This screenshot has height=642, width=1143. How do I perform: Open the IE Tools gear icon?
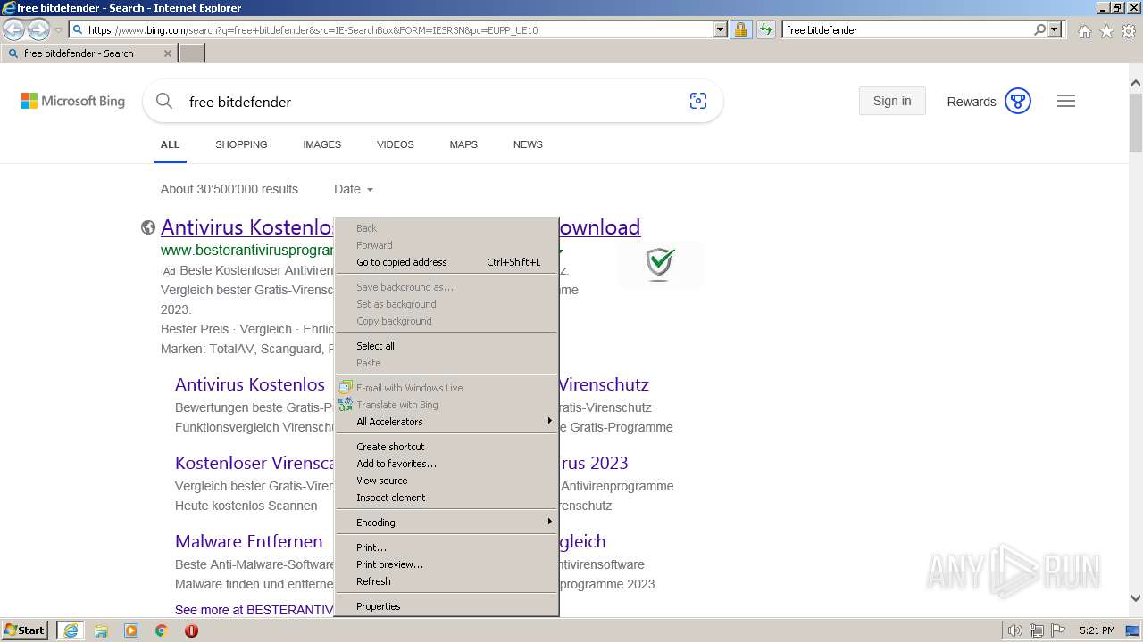(1129, 31)
